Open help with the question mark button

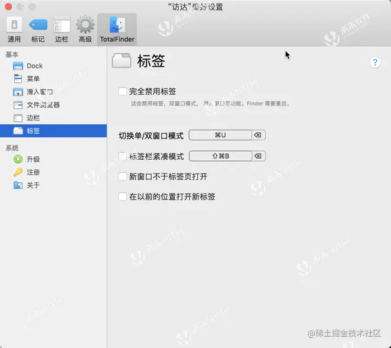(x=375, y=62)
